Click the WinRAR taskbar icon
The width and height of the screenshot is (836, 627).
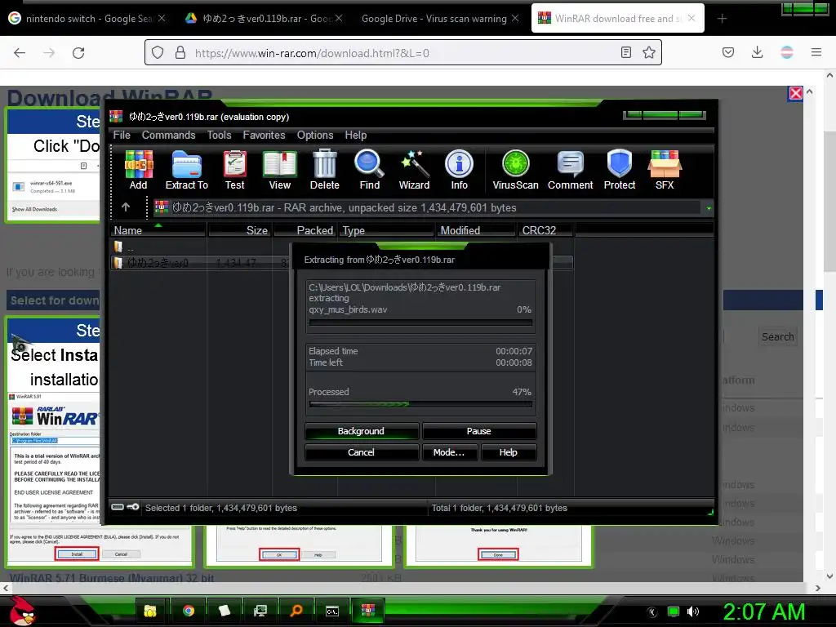368,610
